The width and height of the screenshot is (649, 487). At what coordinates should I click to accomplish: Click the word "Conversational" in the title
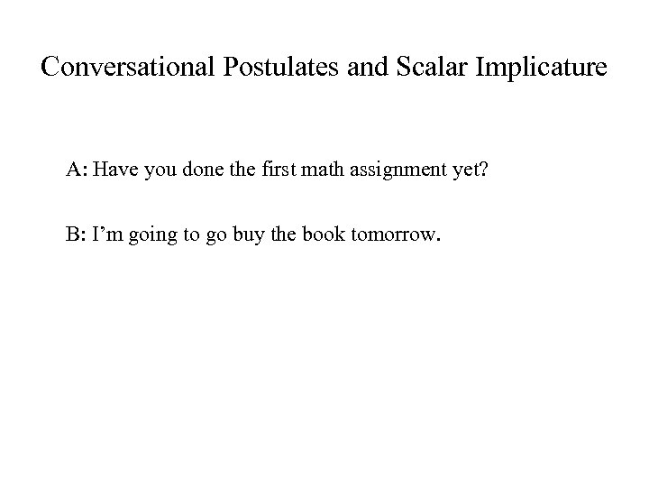(x=126, y=68)
